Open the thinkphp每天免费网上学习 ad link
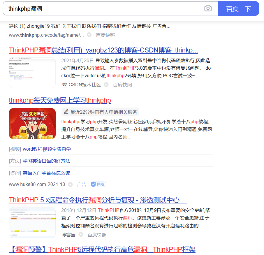The image size is (264, 255). (x=60, y=100)
